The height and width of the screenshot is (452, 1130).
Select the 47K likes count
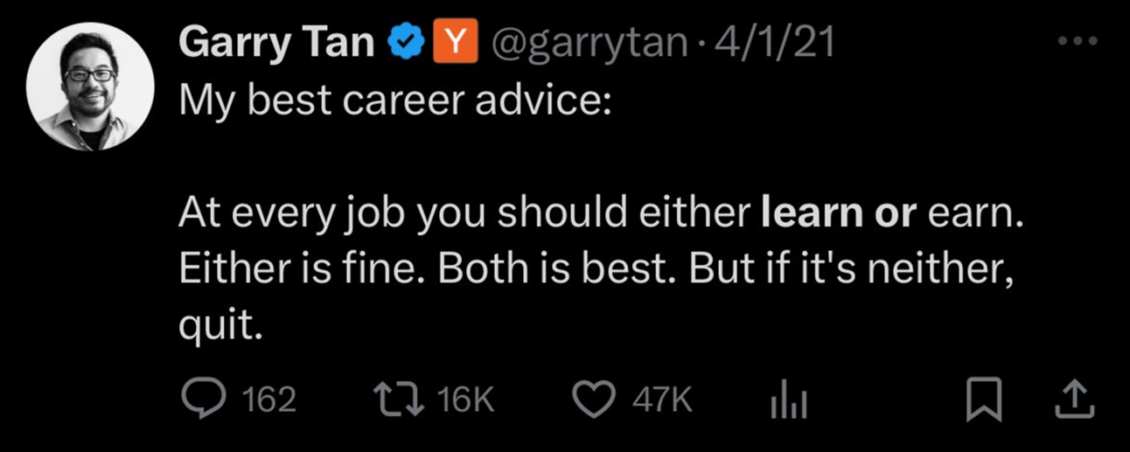tap(662, 400)
